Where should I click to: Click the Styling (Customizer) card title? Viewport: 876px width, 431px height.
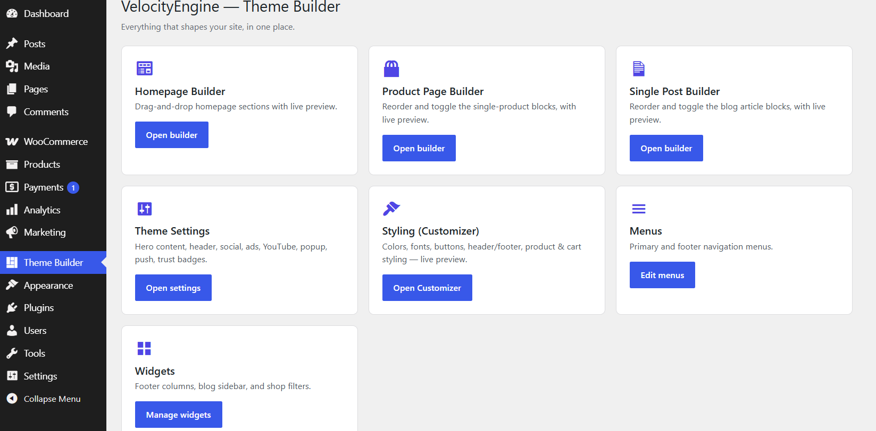click(x=431, y=231)
